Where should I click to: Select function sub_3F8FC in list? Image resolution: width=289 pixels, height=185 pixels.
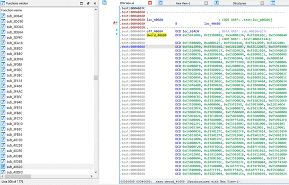pyautogui.click(x=14, y=97)
